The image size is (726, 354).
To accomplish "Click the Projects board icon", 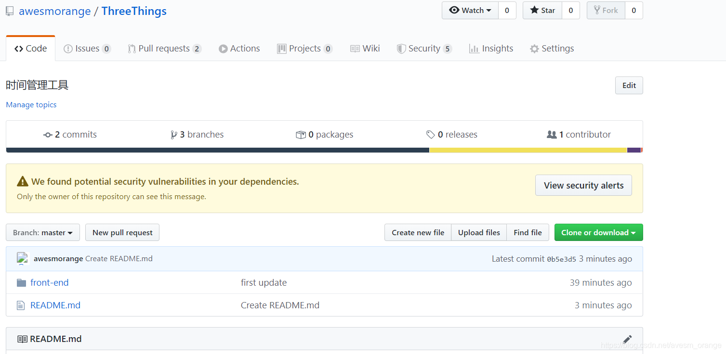I will [x=282, y=49].
